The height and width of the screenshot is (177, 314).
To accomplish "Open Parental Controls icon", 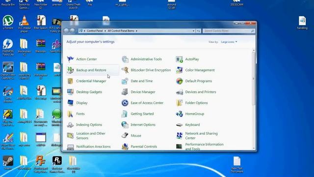I will point(125,147).
